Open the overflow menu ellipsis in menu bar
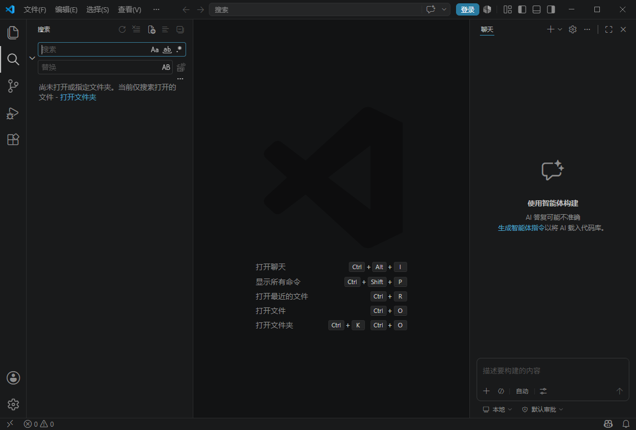Viewport: 636px width, 430px height. click(x=156, y=9)
